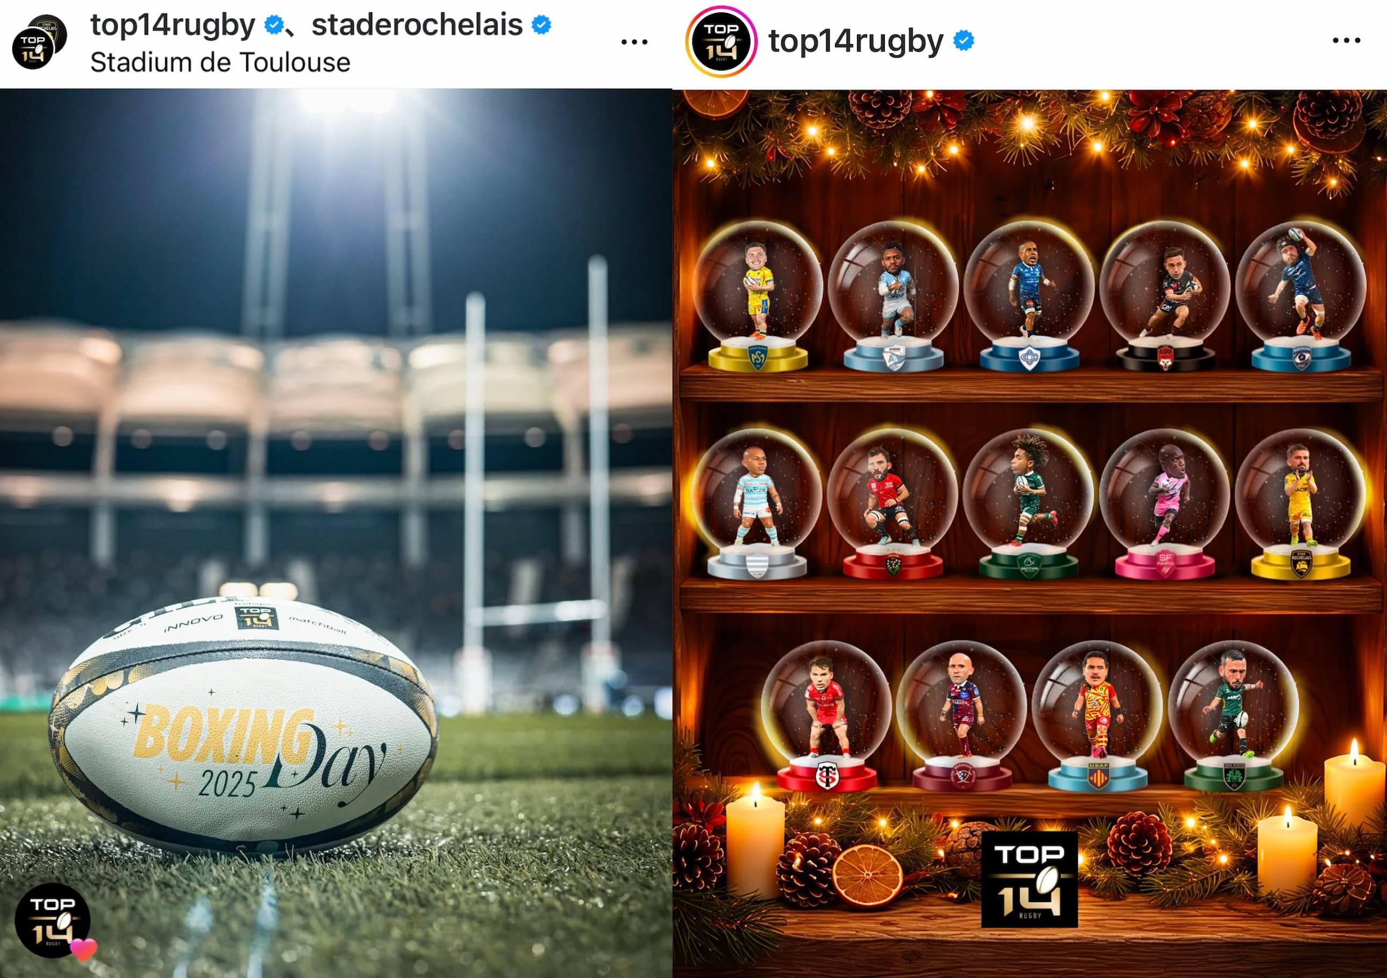1387x978 pixels.
Task: Click the verified badge next to staderochelais
Action: [x=541, y=25]
